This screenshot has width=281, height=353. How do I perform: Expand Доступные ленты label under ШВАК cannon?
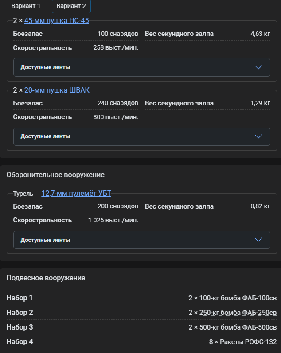click(46, 136)
